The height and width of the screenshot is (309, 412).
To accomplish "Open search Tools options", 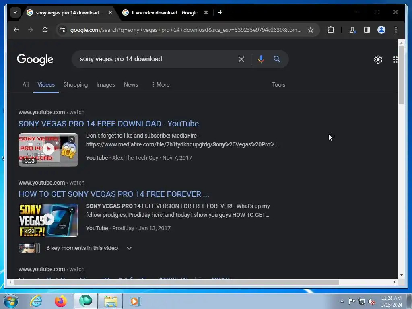I will pyautogui.click(x=278, y=84).
